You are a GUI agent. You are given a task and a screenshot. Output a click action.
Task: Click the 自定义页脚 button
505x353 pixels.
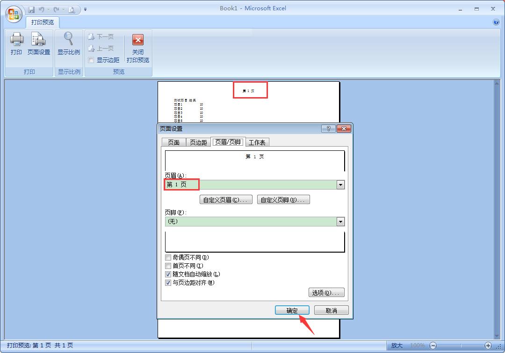point(283,200)
